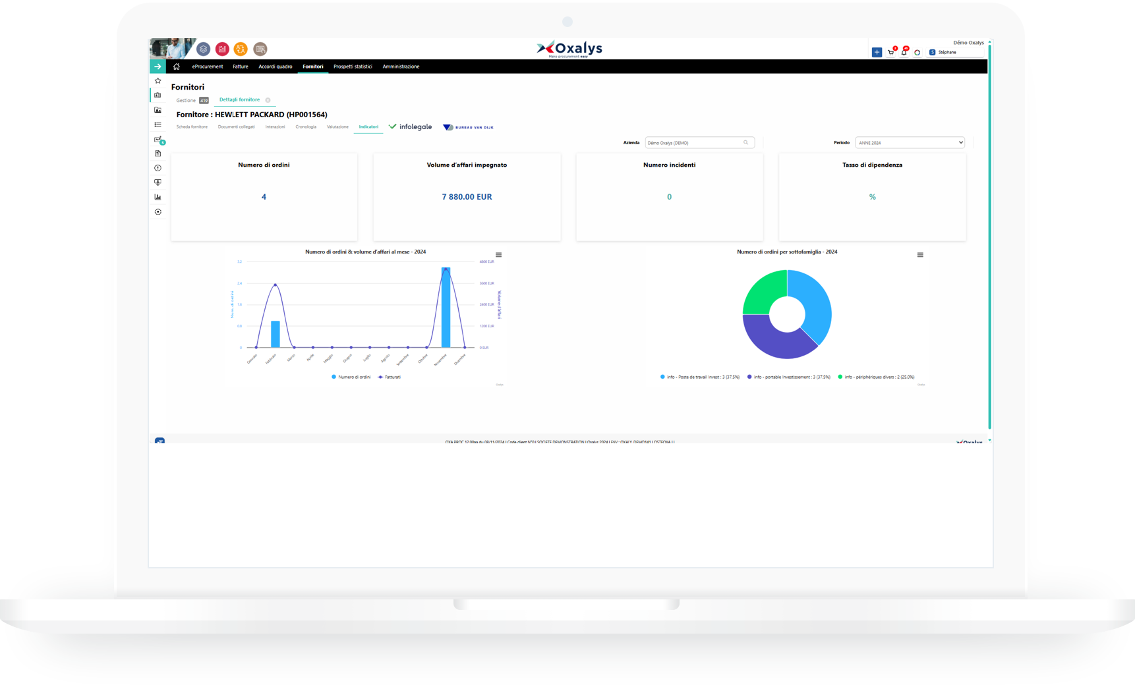1135x685 pixels.
Task: Click the Oxalys logo at top
Action: coord(569,49)
